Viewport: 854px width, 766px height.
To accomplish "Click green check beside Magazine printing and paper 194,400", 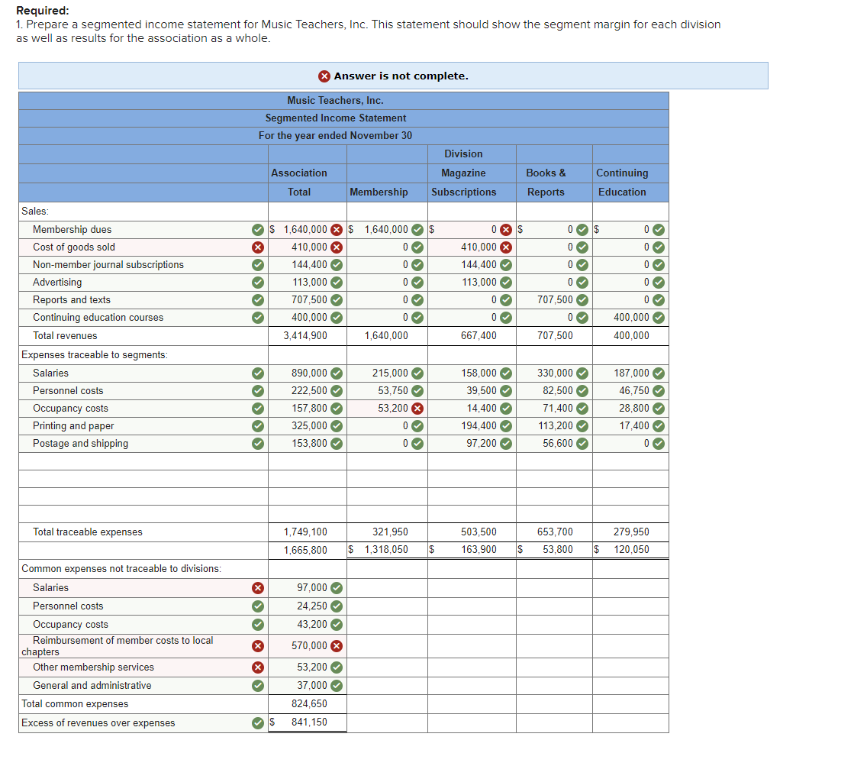I will coord(506,426).
